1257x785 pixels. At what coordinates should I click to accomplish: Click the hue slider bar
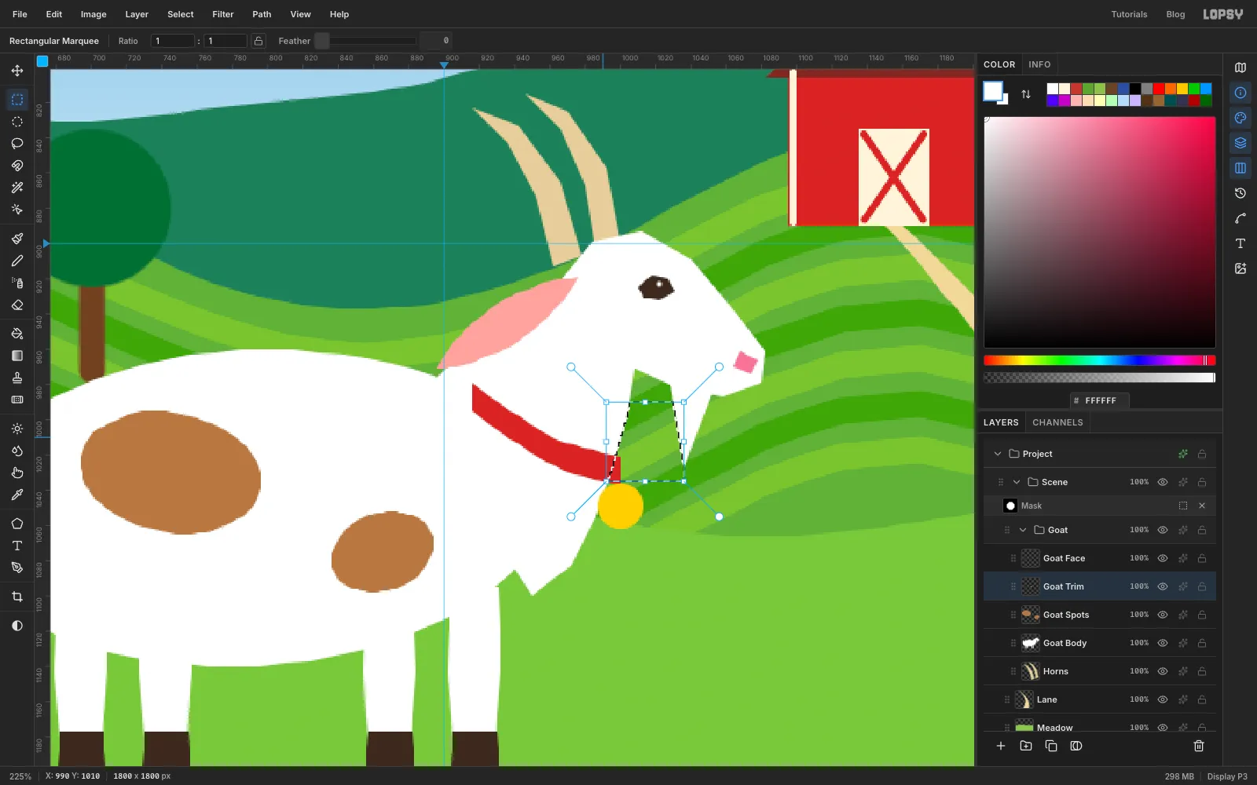(1099, 360)
